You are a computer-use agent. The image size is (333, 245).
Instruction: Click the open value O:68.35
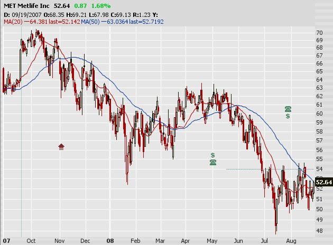tap(54, 15)
